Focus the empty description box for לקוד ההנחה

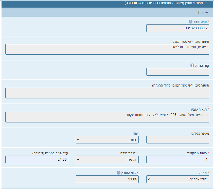pos(107,93)
